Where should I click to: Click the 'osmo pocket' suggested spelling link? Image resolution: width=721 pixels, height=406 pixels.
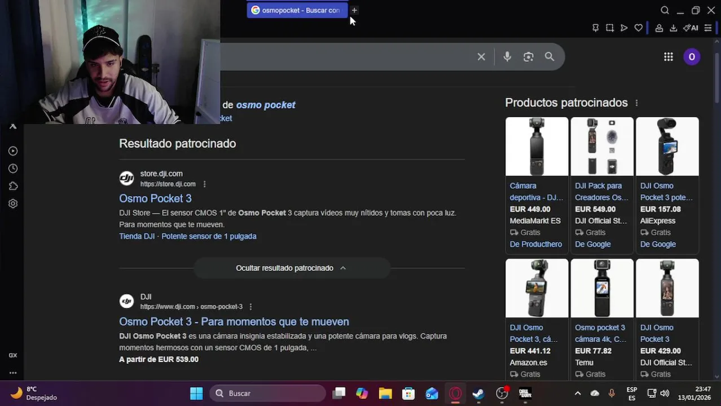pyautogui.click(x=266, y=105)
